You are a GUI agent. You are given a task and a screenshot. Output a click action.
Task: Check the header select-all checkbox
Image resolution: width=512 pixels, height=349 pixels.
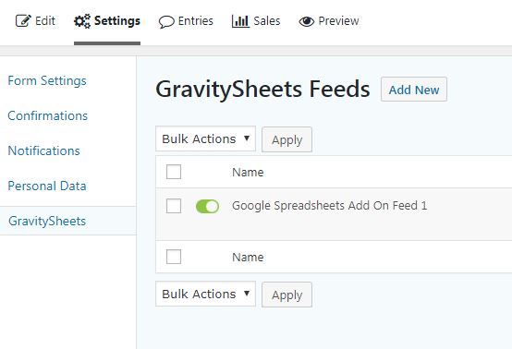point(174,172)
